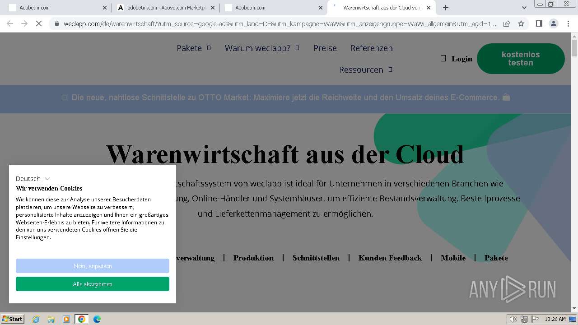Open File Explorer from taskbar
Screen dimensions: 578x325
click(x=51, y=319)
